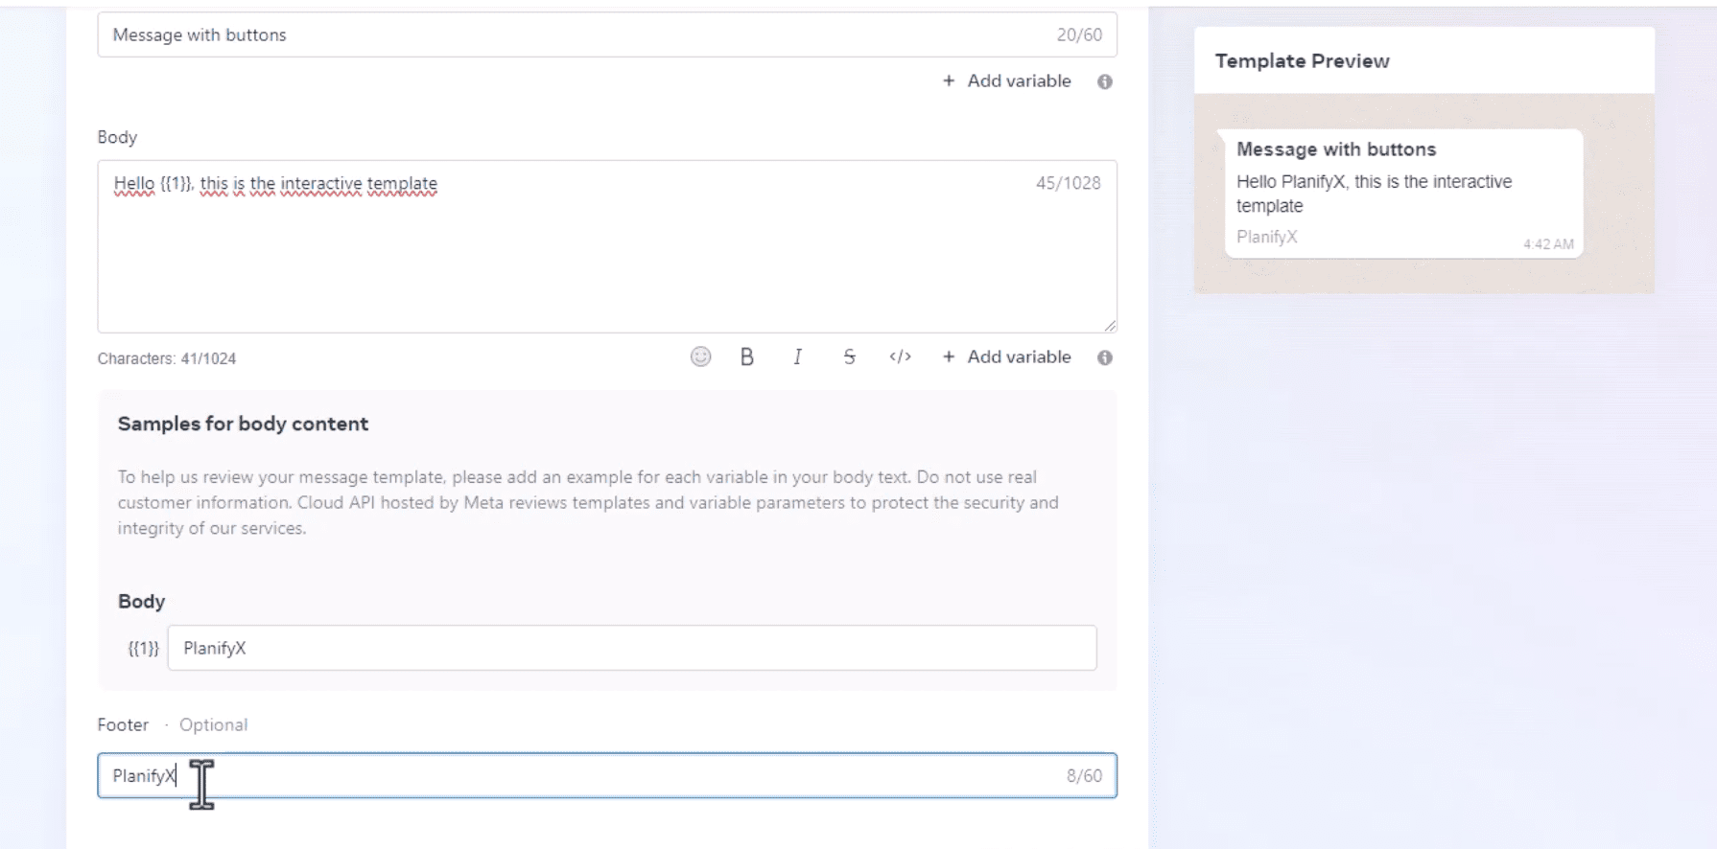Click the Template Preview heading
The height and width of the screenshot is (849, 1717).
1302,61
